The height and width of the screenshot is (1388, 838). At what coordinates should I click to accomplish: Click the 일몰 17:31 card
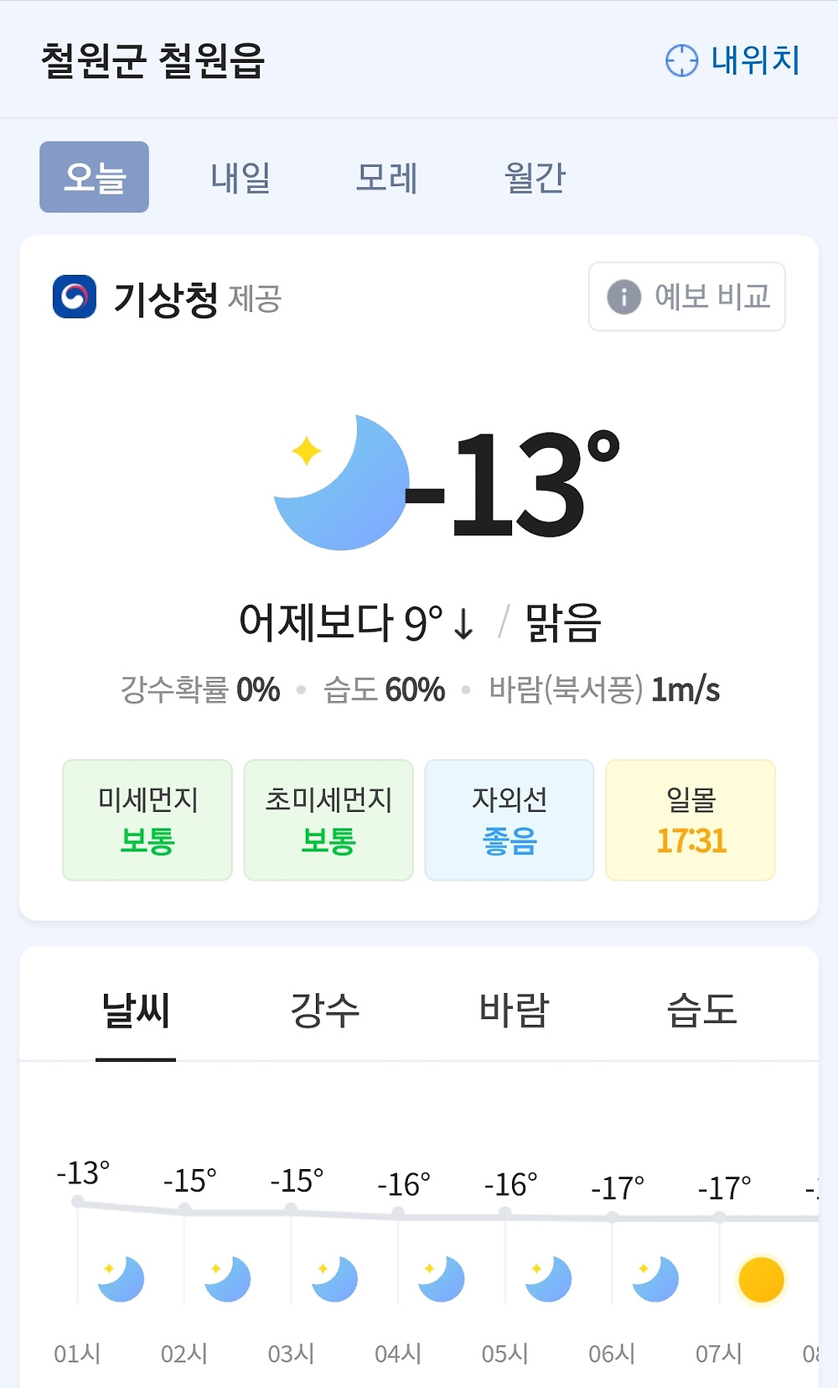[x=691, y=819]
